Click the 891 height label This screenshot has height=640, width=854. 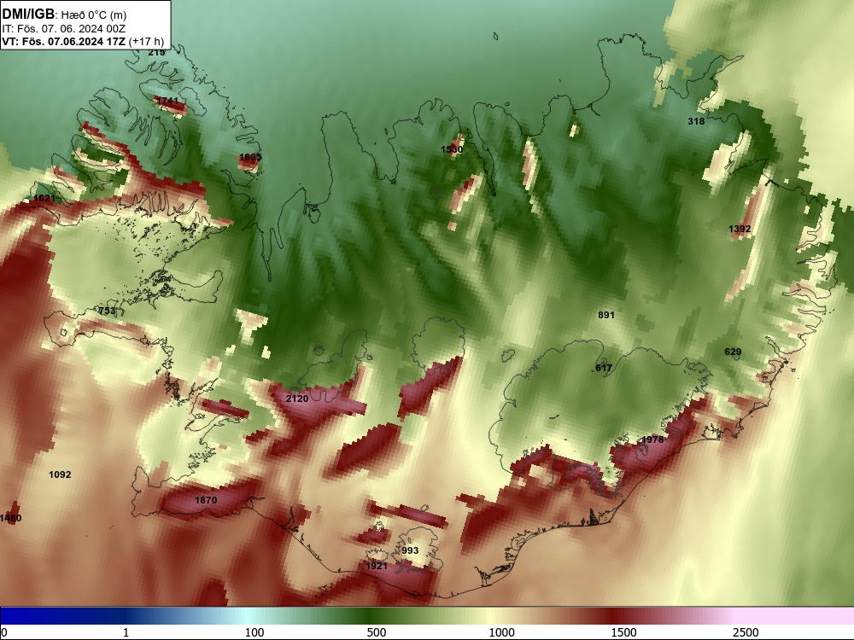[606, 315]
